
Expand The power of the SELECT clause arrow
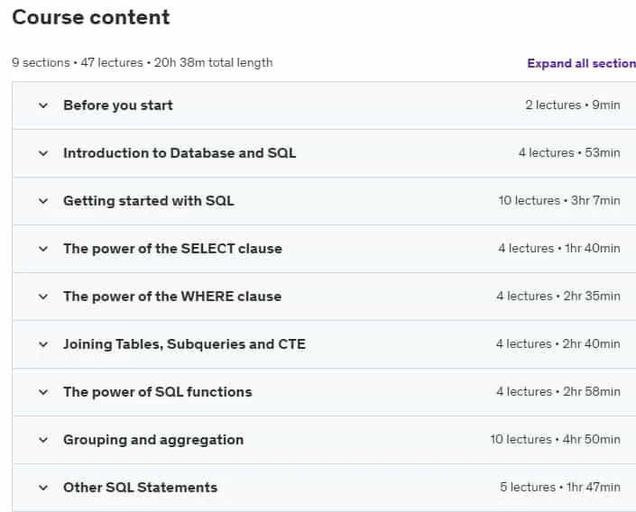43,250
